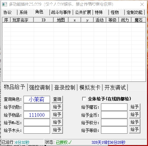
Task: Click 给予 button next to 给予赠石
Action: (x=135, y=107)
